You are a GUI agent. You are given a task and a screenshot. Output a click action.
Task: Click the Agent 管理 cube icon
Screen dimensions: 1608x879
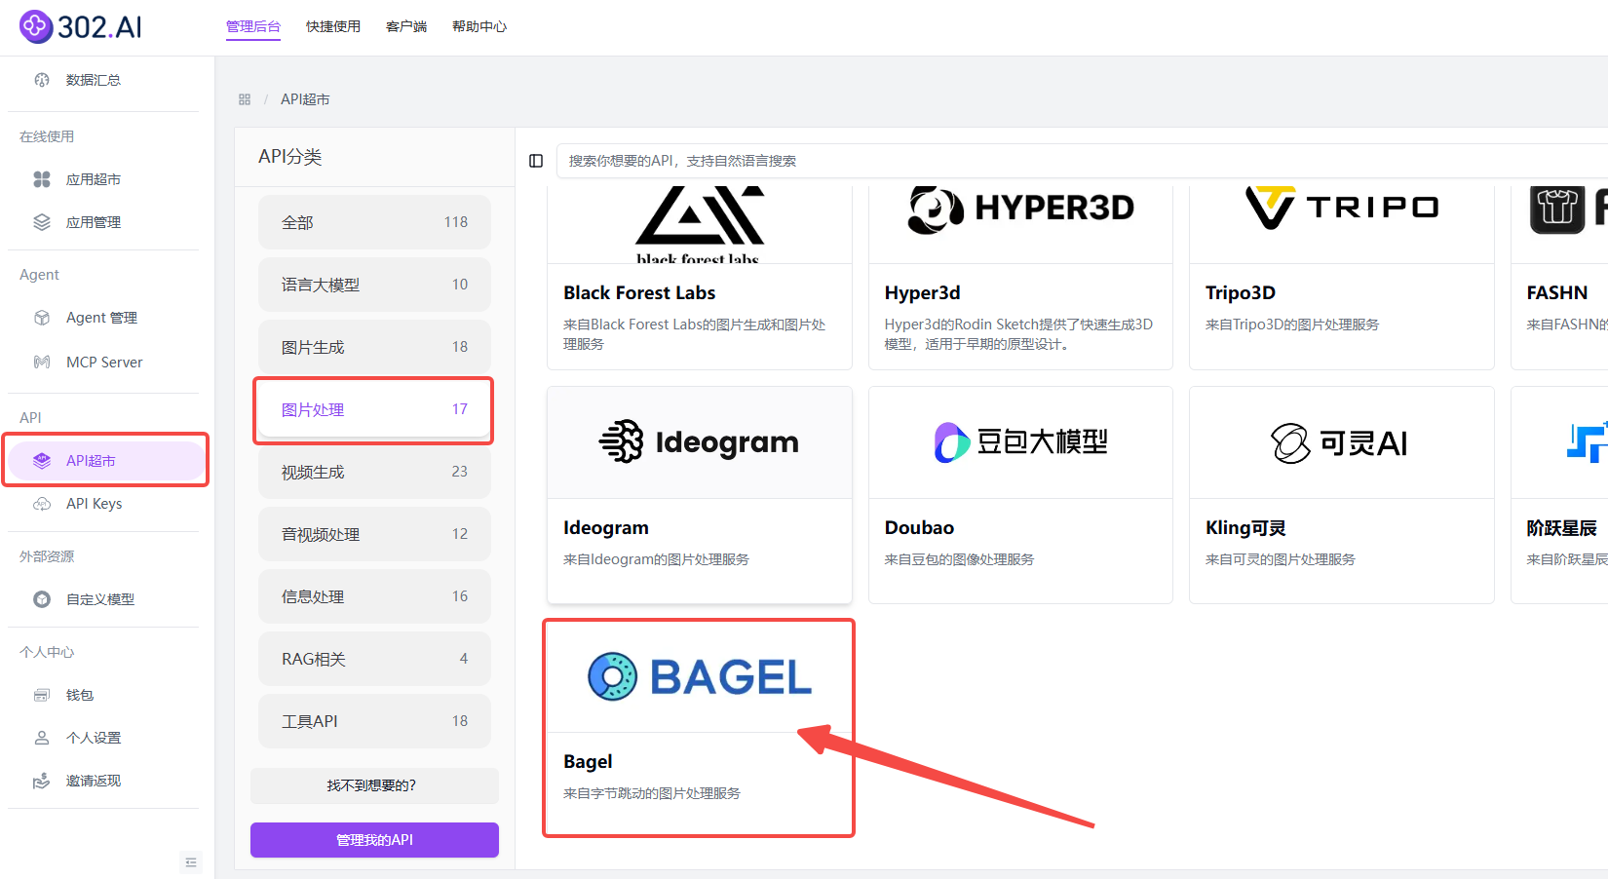(x=42, y=318)
